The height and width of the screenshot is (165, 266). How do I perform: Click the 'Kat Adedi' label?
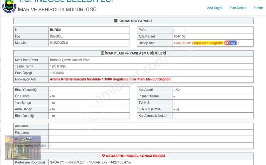146,90
